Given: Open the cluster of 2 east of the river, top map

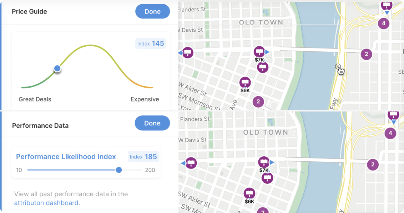Looking at the screenshot, I should (x=366, y=54).
